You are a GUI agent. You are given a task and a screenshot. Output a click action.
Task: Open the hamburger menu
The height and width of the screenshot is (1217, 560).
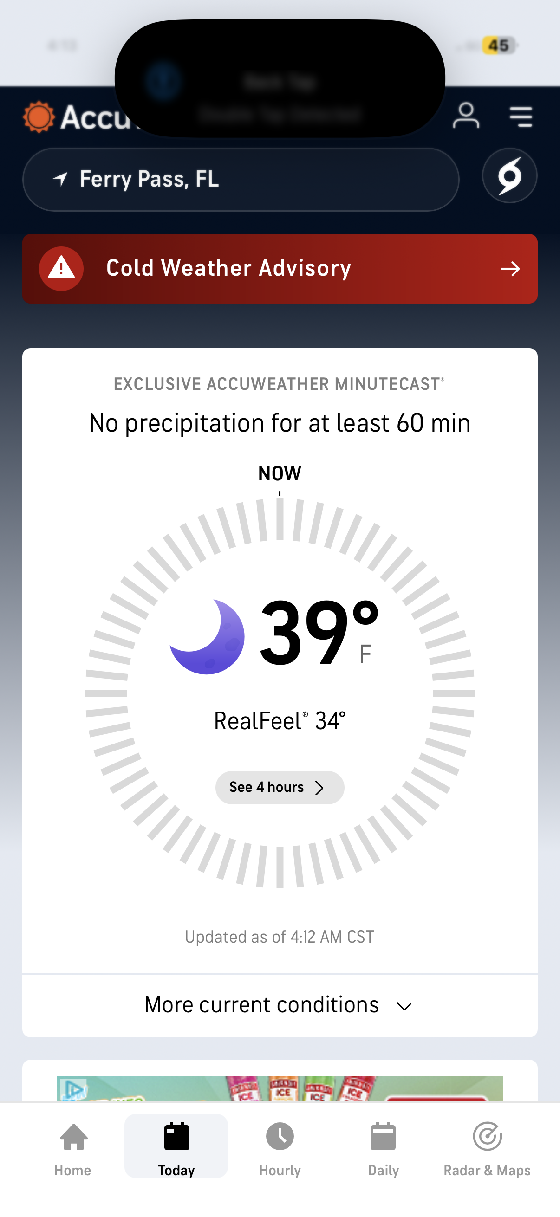[x=521, y=116]
